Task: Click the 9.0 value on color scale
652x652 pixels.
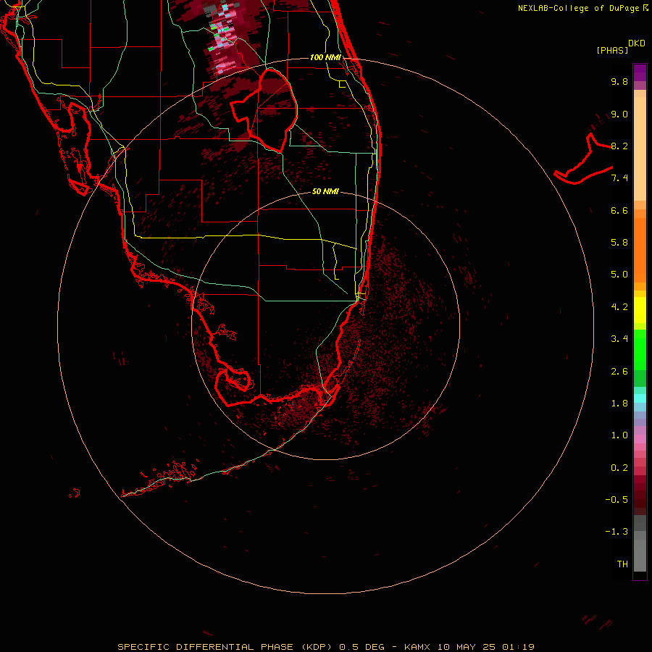Action: pos(619,114)
